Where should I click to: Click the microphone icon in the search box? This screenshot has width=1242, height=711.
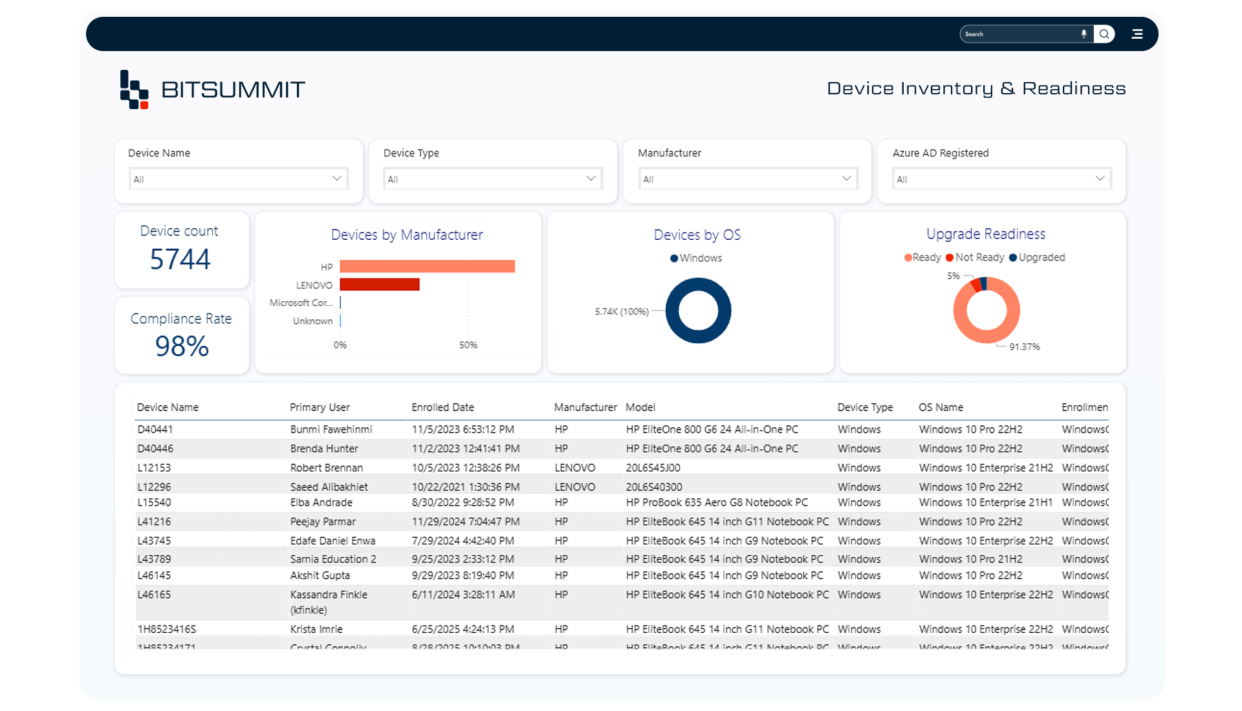[x=1084, y=34]
